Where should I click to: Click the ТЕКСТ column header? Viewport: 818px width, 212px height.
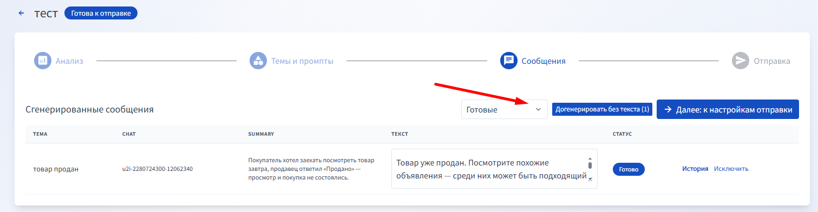(x=400, y=134)
